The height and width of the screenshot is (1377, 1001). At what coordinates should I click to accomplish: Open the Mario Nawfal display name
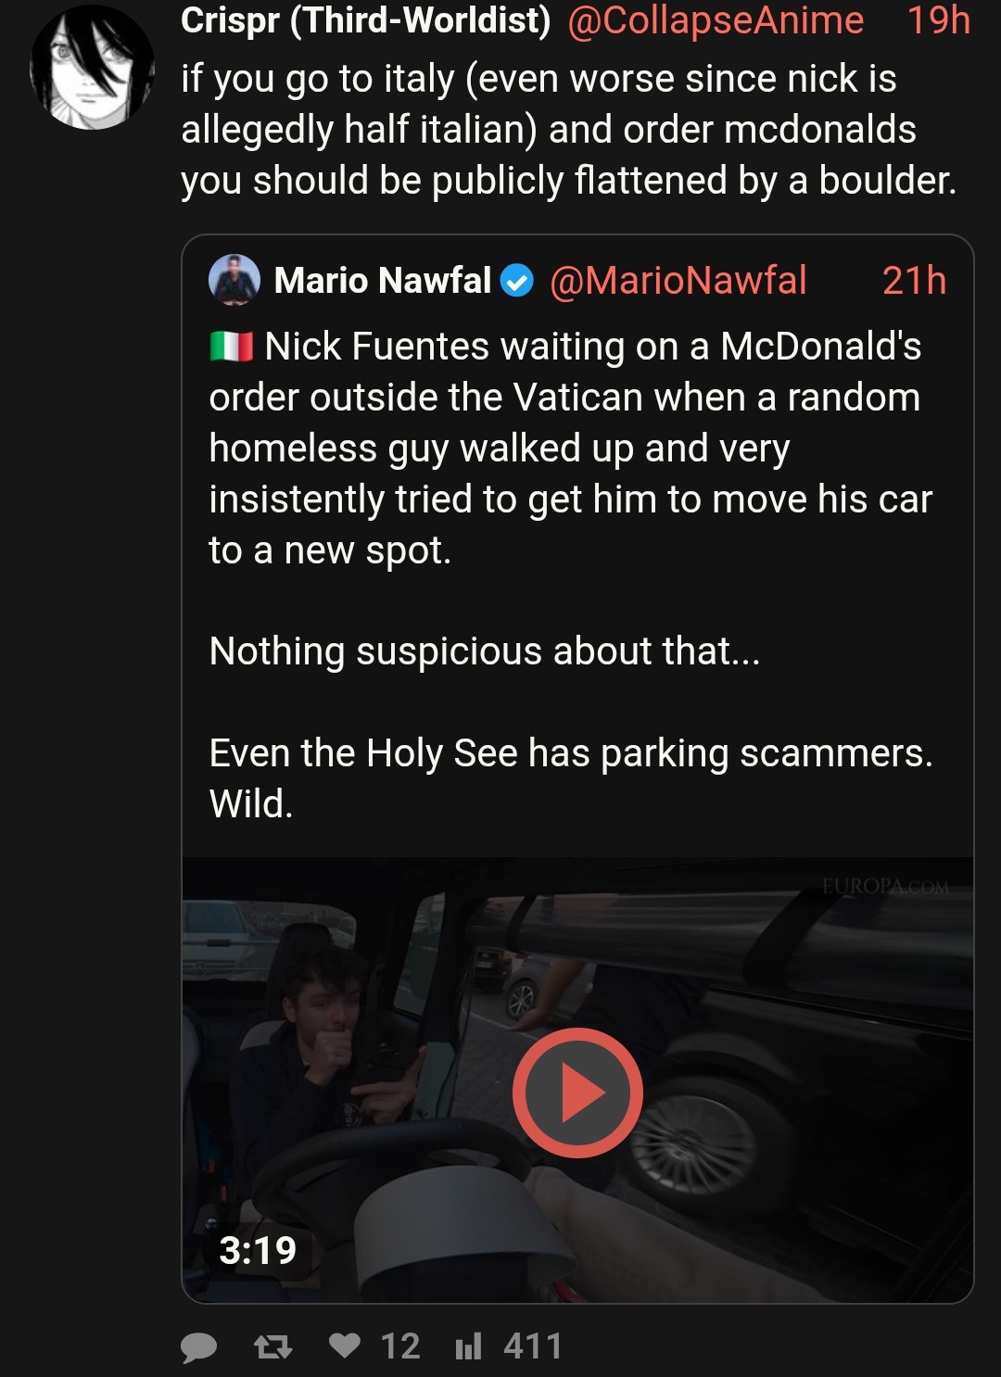(x=382, y=280)
